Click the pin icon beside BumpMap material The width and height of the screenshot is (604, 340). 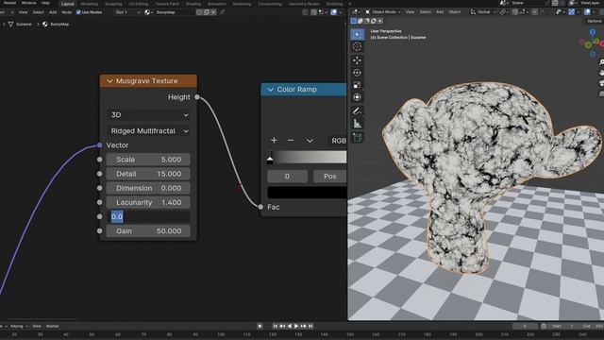tap(223, 12)
